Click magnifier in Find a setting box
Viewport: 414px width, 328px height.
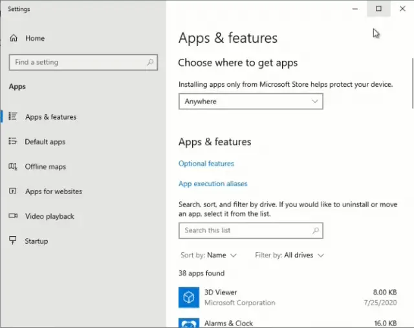coord(150,62)
